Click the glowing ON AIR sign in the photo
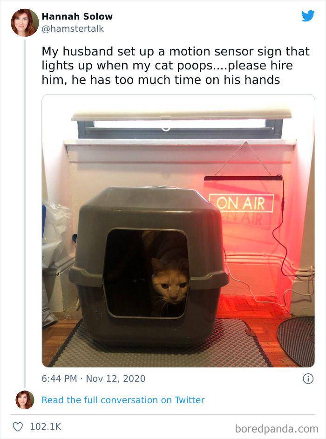Viewport: 326px width, 439px height. [241, 203]
